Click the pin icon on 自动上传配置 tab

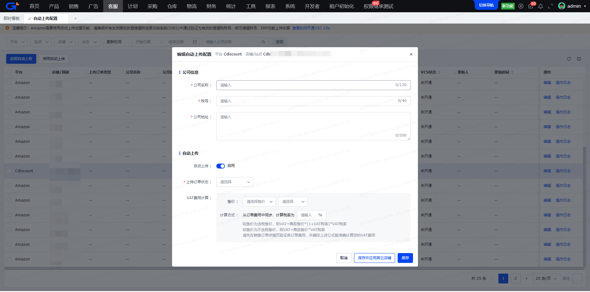[30, 19]
